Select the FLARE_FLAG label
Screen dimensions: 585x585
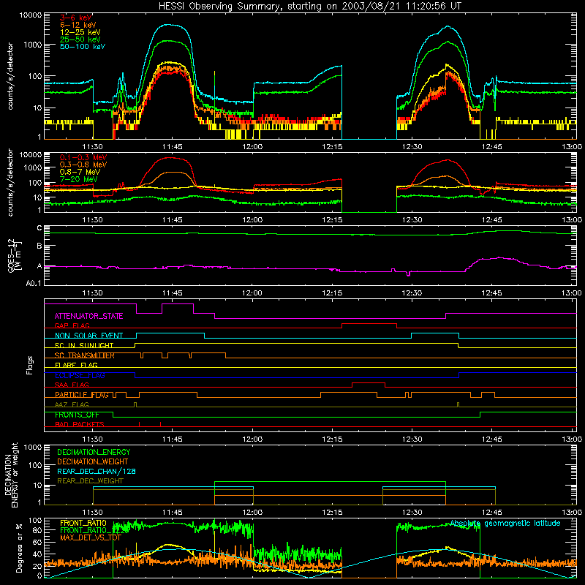(x=76, y=365)
